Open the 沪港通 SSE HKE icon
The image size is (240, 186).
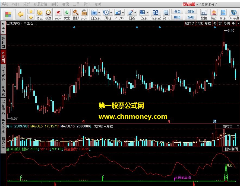tap(234, 12)
